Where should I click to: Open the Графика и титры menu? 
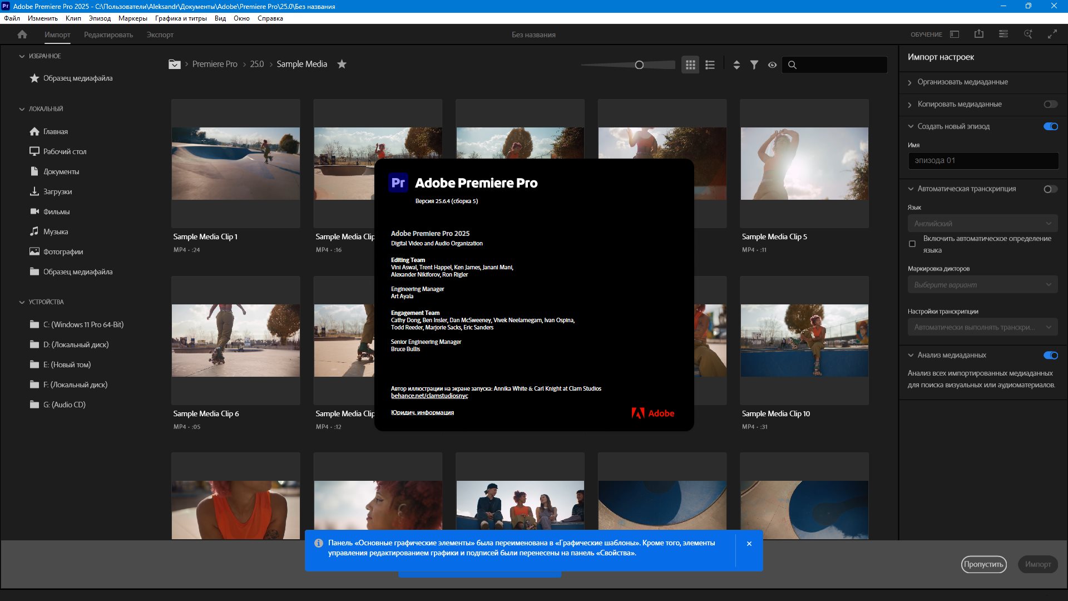point(181,18)
